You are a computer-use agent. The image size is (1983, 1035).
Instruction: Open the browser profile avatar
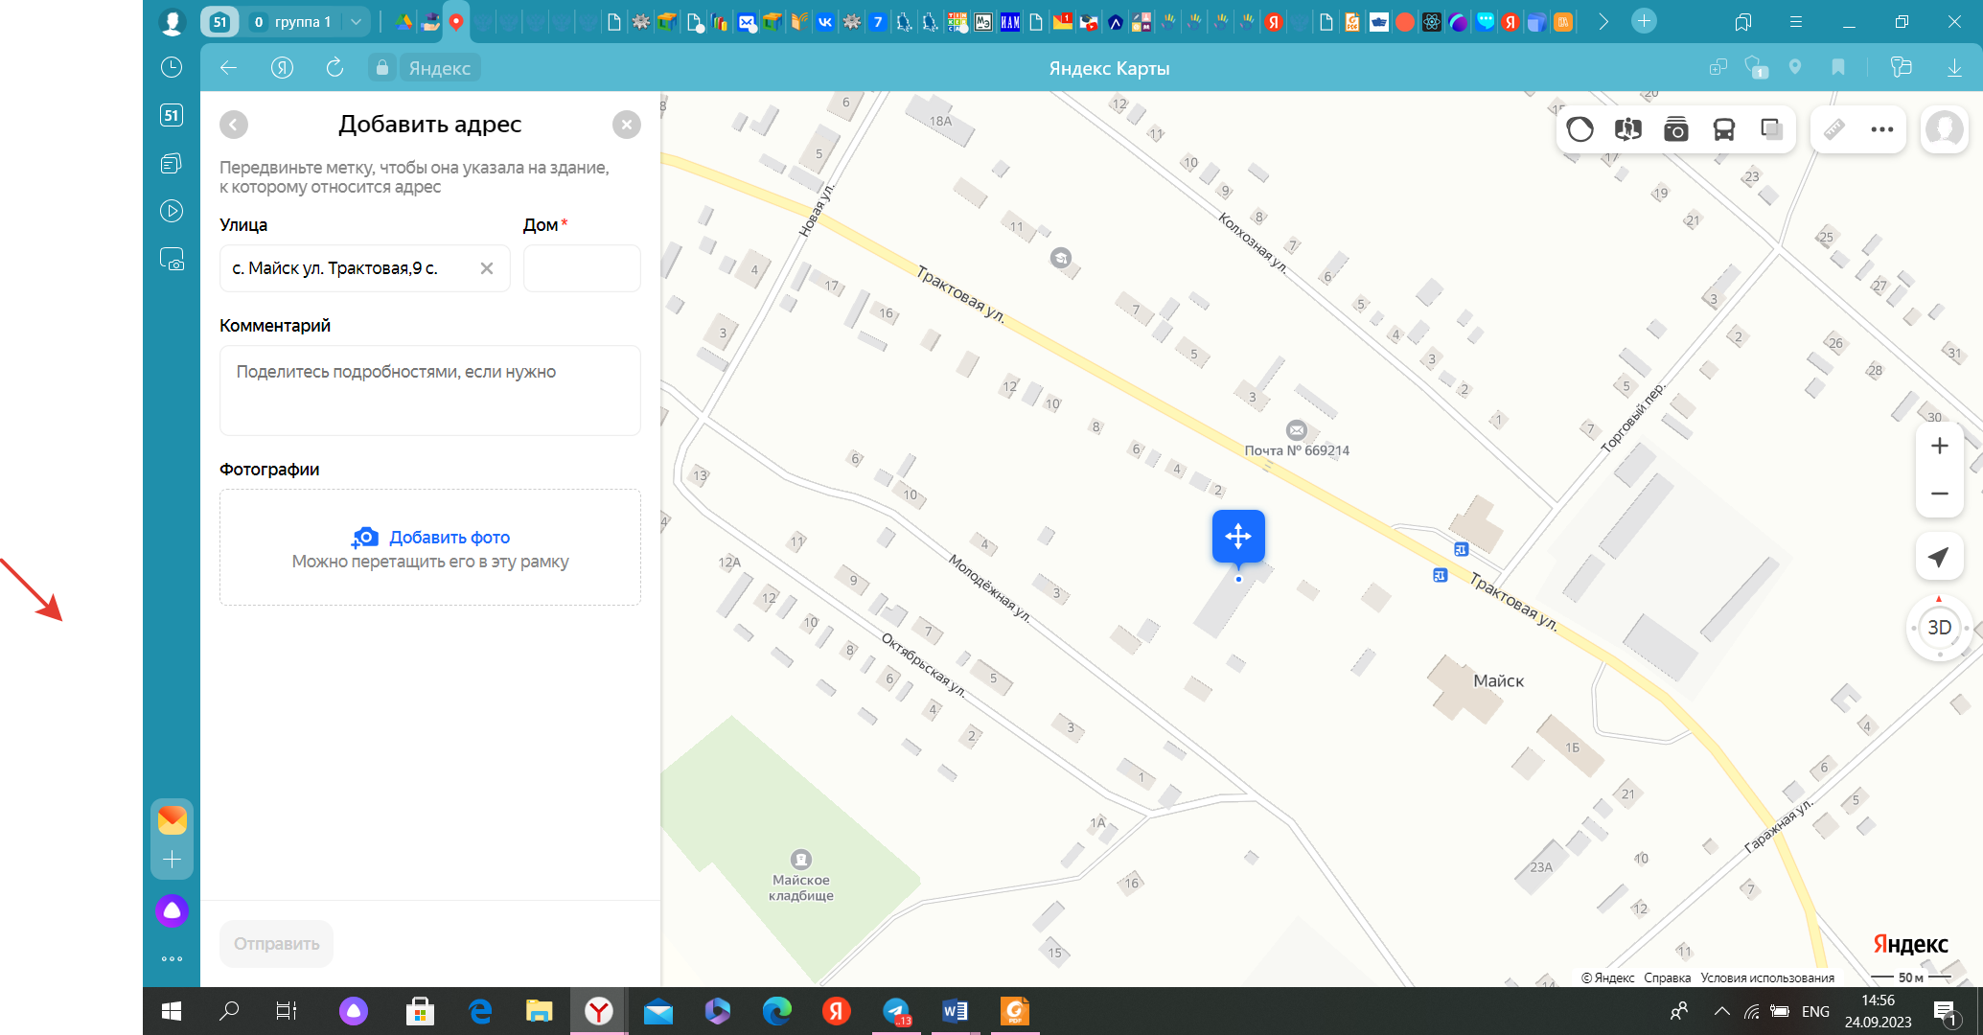pos(173,22)
